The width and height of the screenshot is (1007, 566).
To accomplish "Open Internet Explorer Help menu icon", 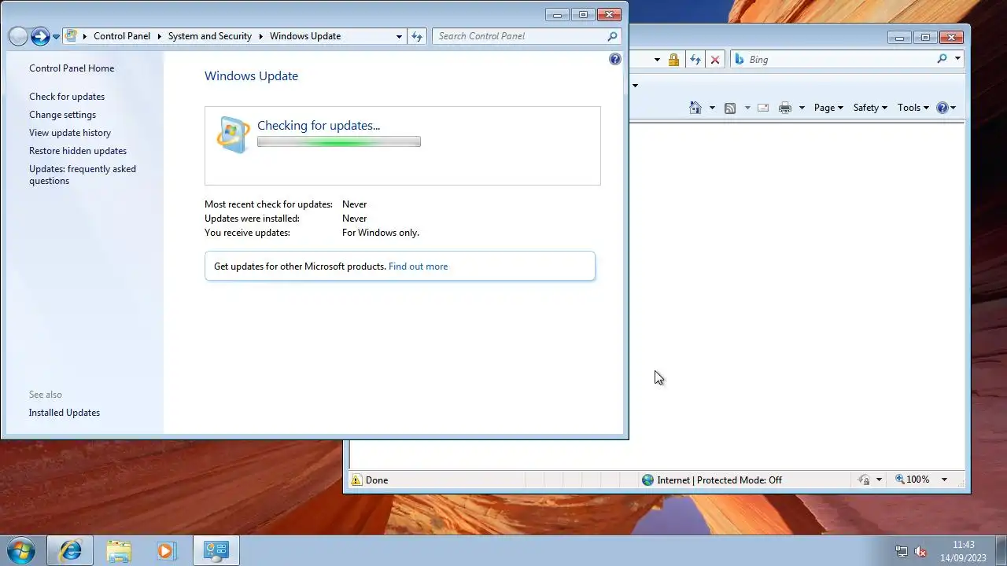I will click(x=946, y=108).
